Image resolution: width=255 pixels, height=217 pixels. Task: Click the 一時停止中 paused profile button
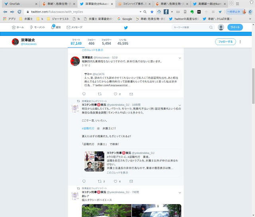click(236, 12)
